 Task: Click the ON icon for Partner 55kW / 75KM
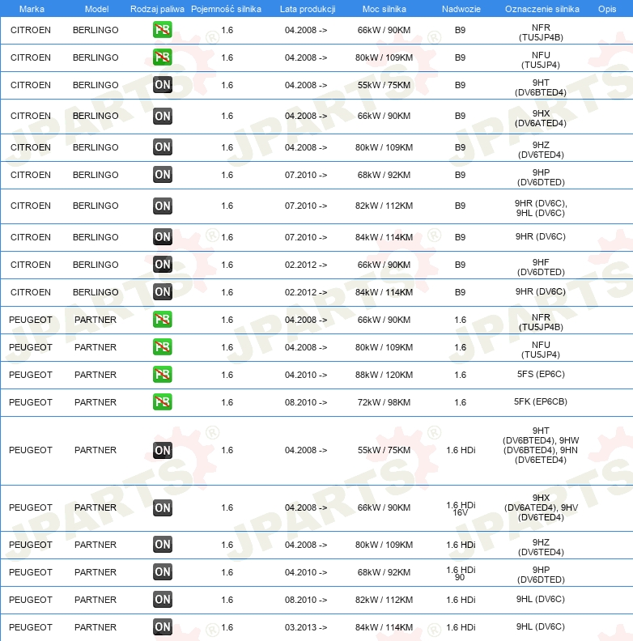coord(163,450)
